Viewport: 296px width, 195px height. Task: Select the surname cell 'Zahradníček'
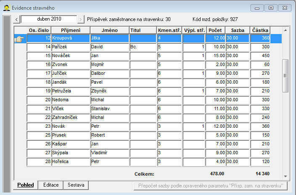click(71, 118)
